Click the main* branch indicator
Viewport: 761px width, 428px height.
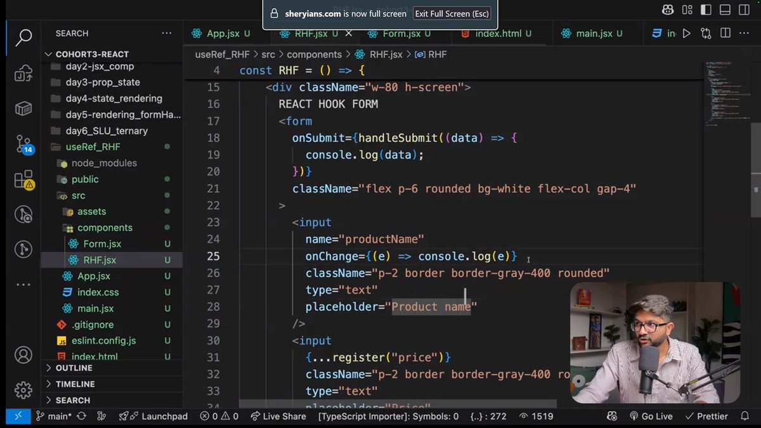(x=53, y=417)
